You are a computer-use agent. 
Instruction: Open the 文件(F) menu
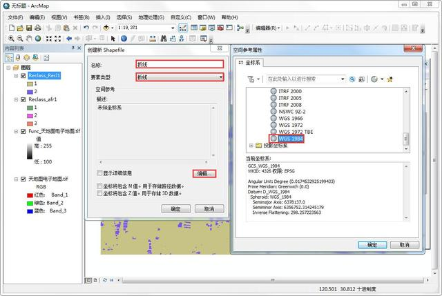(x=15, y=17)
